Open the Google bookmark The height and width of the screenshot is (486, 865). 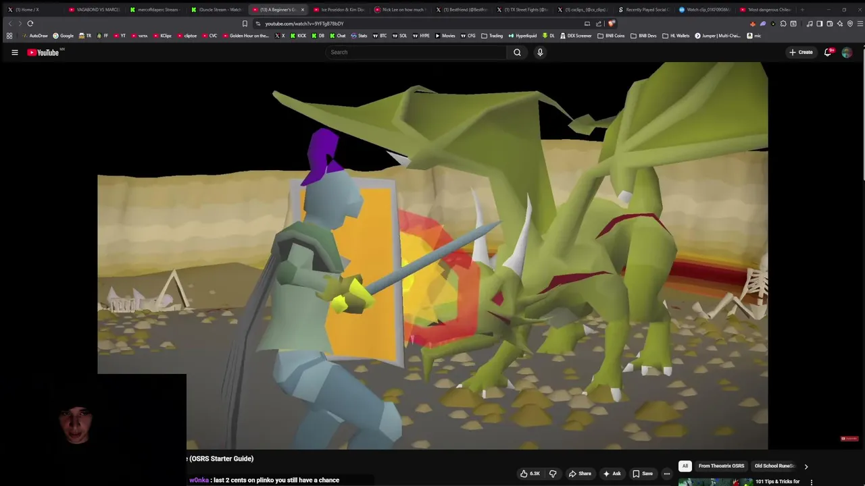coord(64,36)
